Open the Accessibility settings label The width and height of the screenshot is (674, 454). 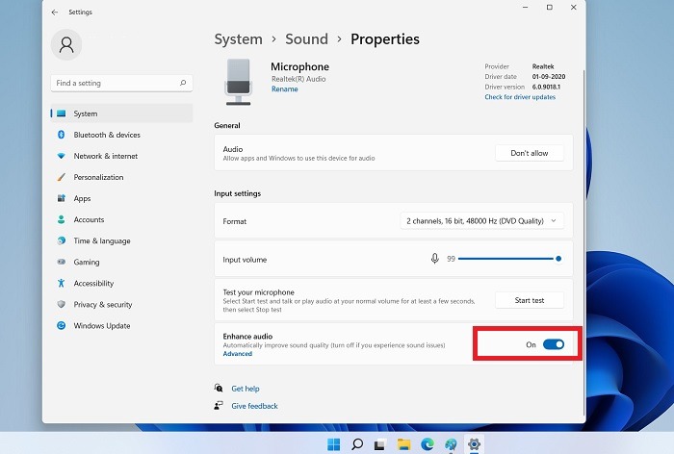(93, 283)
